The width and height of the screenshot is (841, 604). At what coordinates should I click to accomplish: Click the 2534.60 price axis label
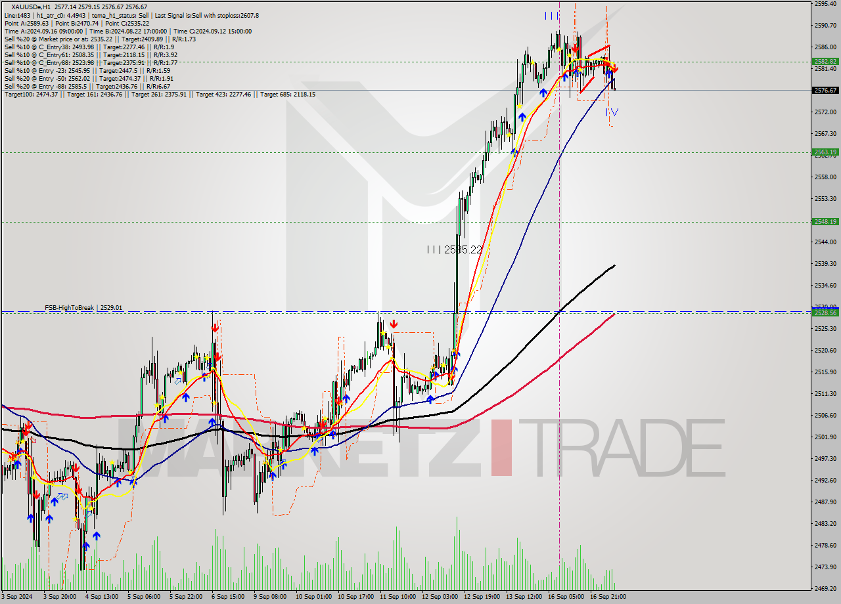point(825,286)
